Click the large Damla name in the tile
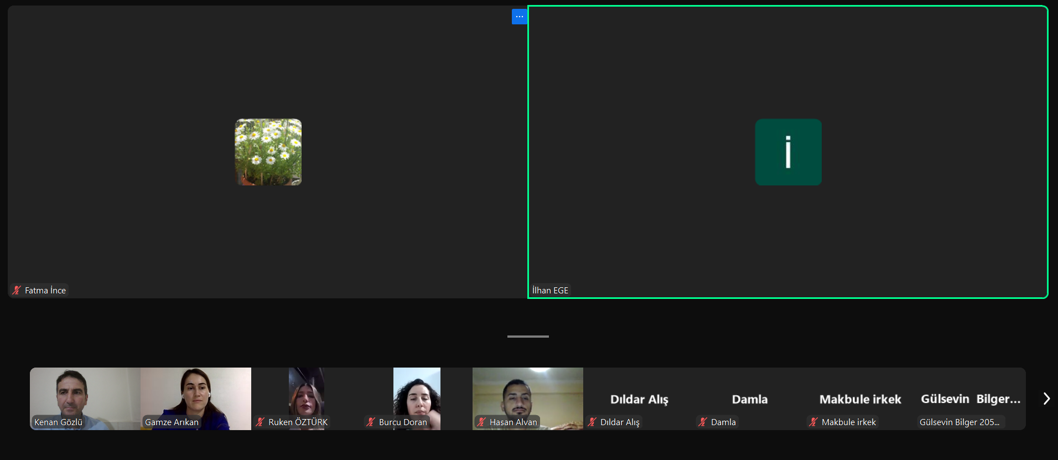Image resolution: width=1058 pixels, height=460 pixels. click(750, 399)
